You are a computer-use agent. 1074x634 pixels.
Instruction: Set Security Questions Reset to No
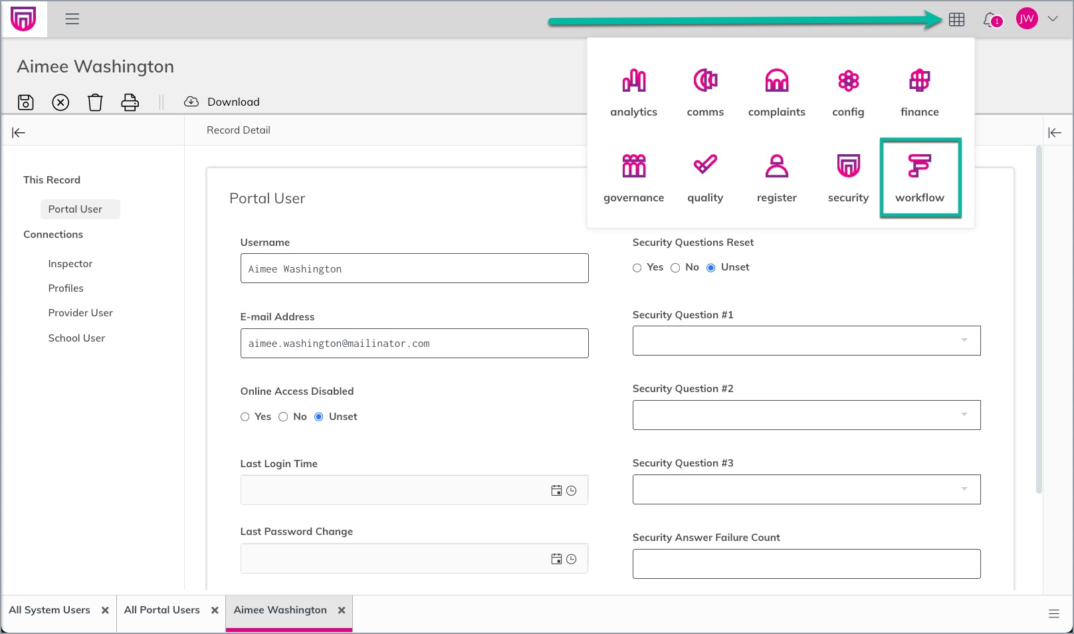click(x=675, y=268)
